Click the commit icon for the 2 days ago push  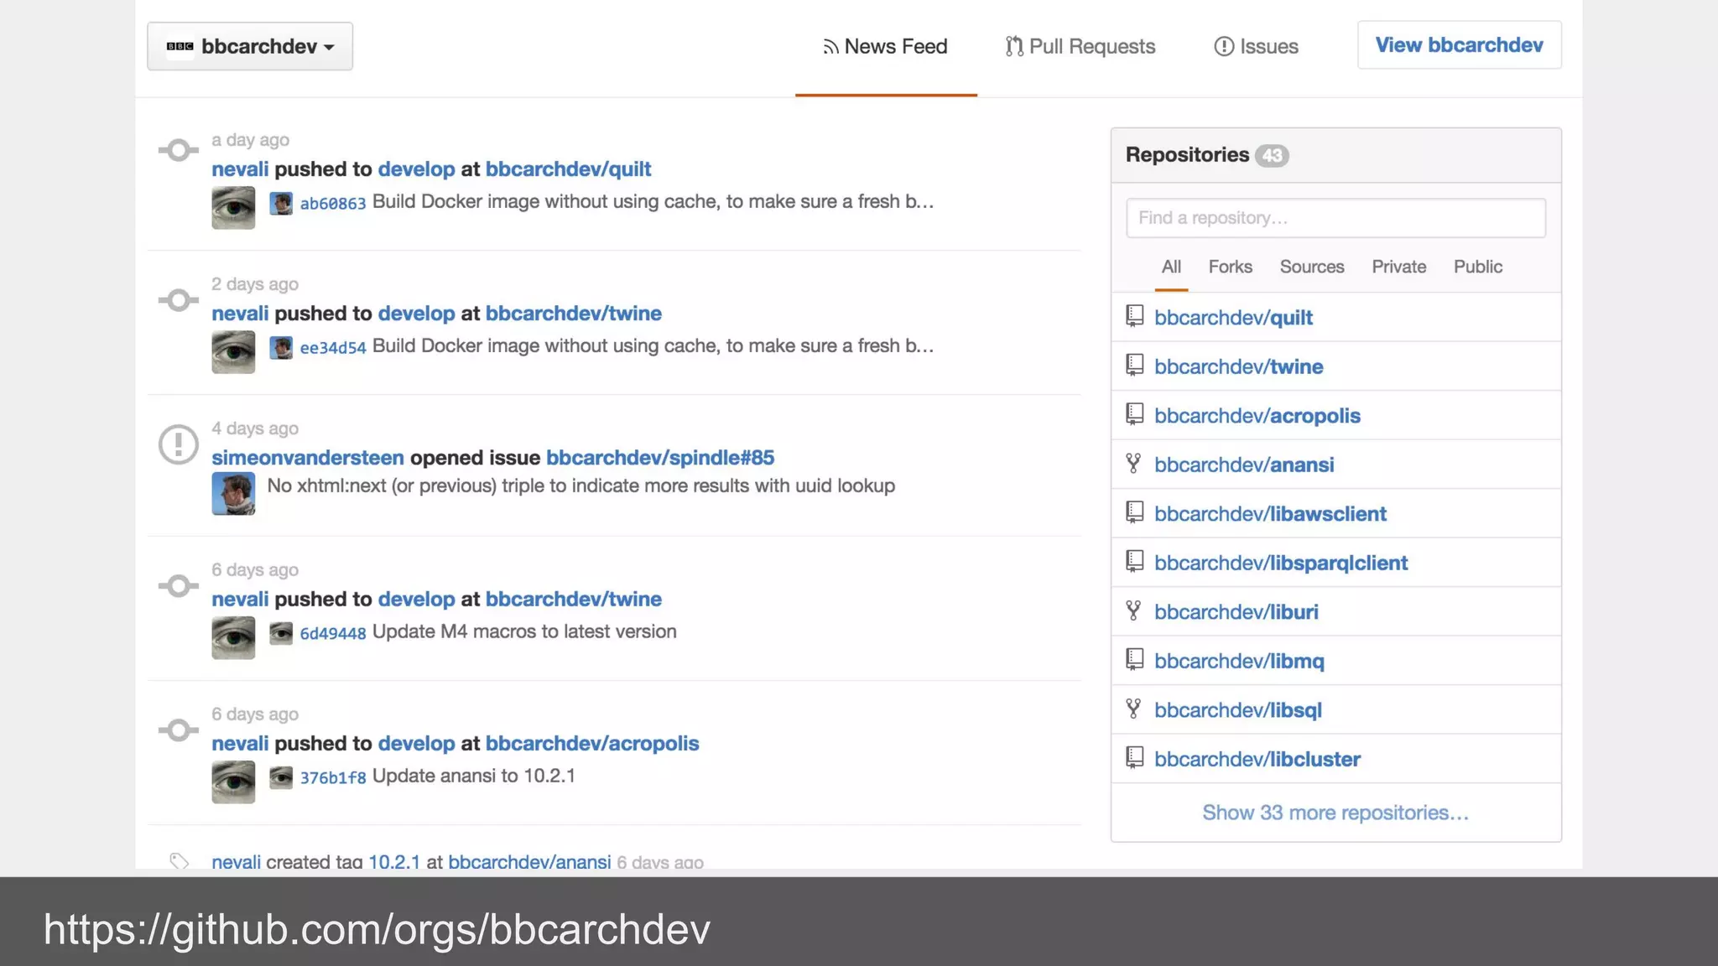coord(179,300)
